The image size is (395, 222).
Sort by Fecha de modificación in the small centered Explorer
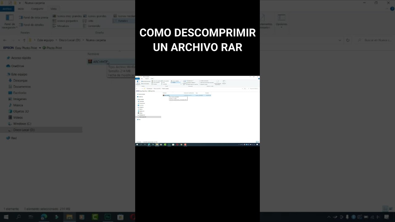[189, 93]
